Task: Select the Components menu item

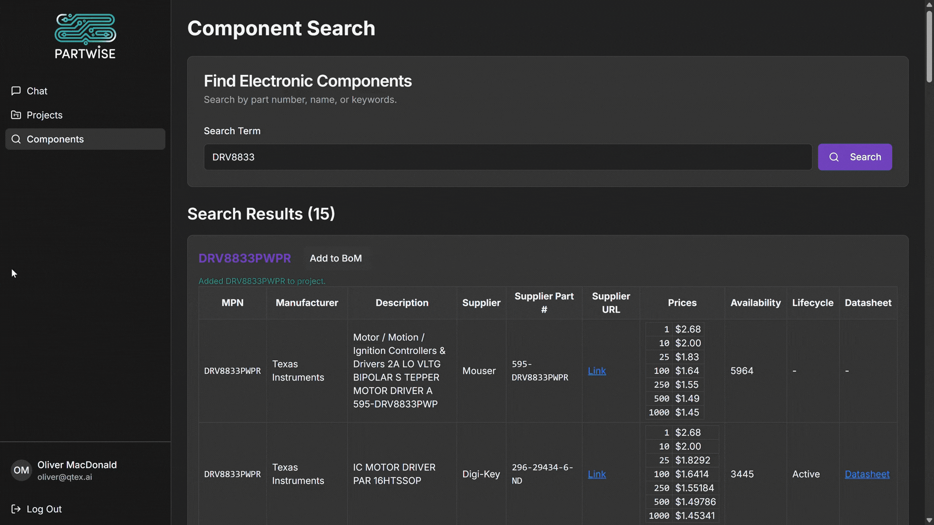Action: pyautogui.click(x=85, y=139)
